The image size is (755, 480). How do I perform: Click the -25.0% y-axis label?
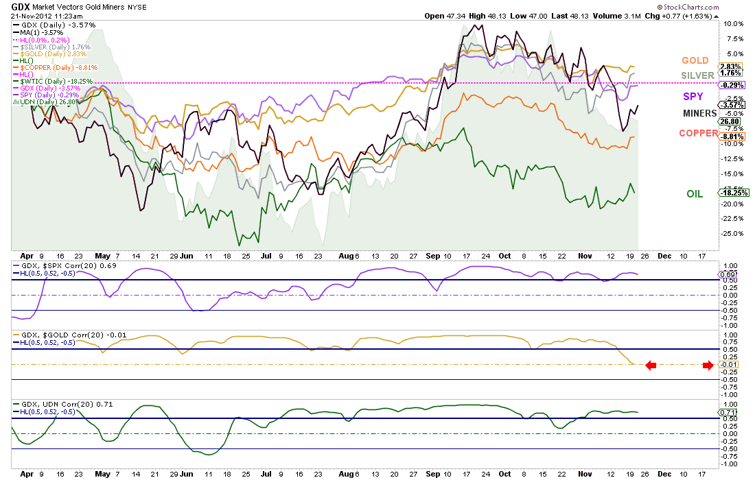pyautogui.click(x=732, y=234)
